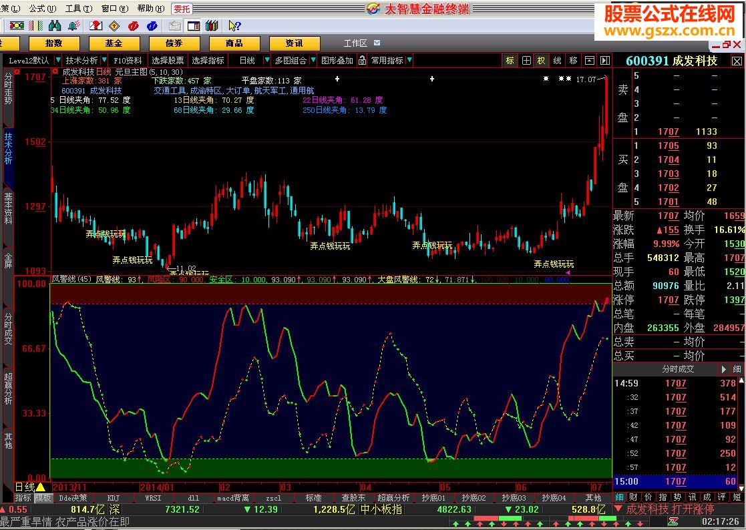
Task: Click the collapse panel box icon
Action: click(x=590, y=60)
